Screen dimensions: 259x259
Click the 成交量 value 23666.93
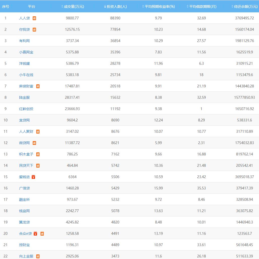point(72,109)
